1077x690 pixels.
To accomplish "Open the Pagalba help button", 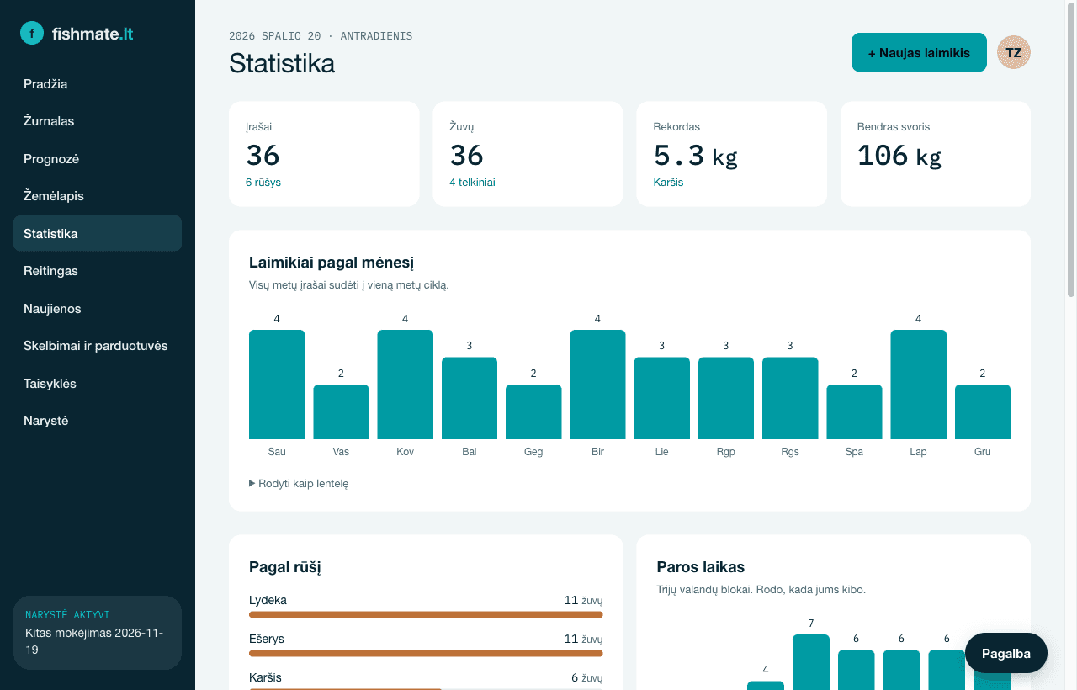I will (1006, 654).
